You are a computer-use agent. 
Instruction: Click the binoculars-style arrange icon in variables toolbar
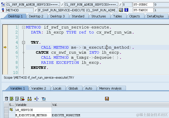29,99
